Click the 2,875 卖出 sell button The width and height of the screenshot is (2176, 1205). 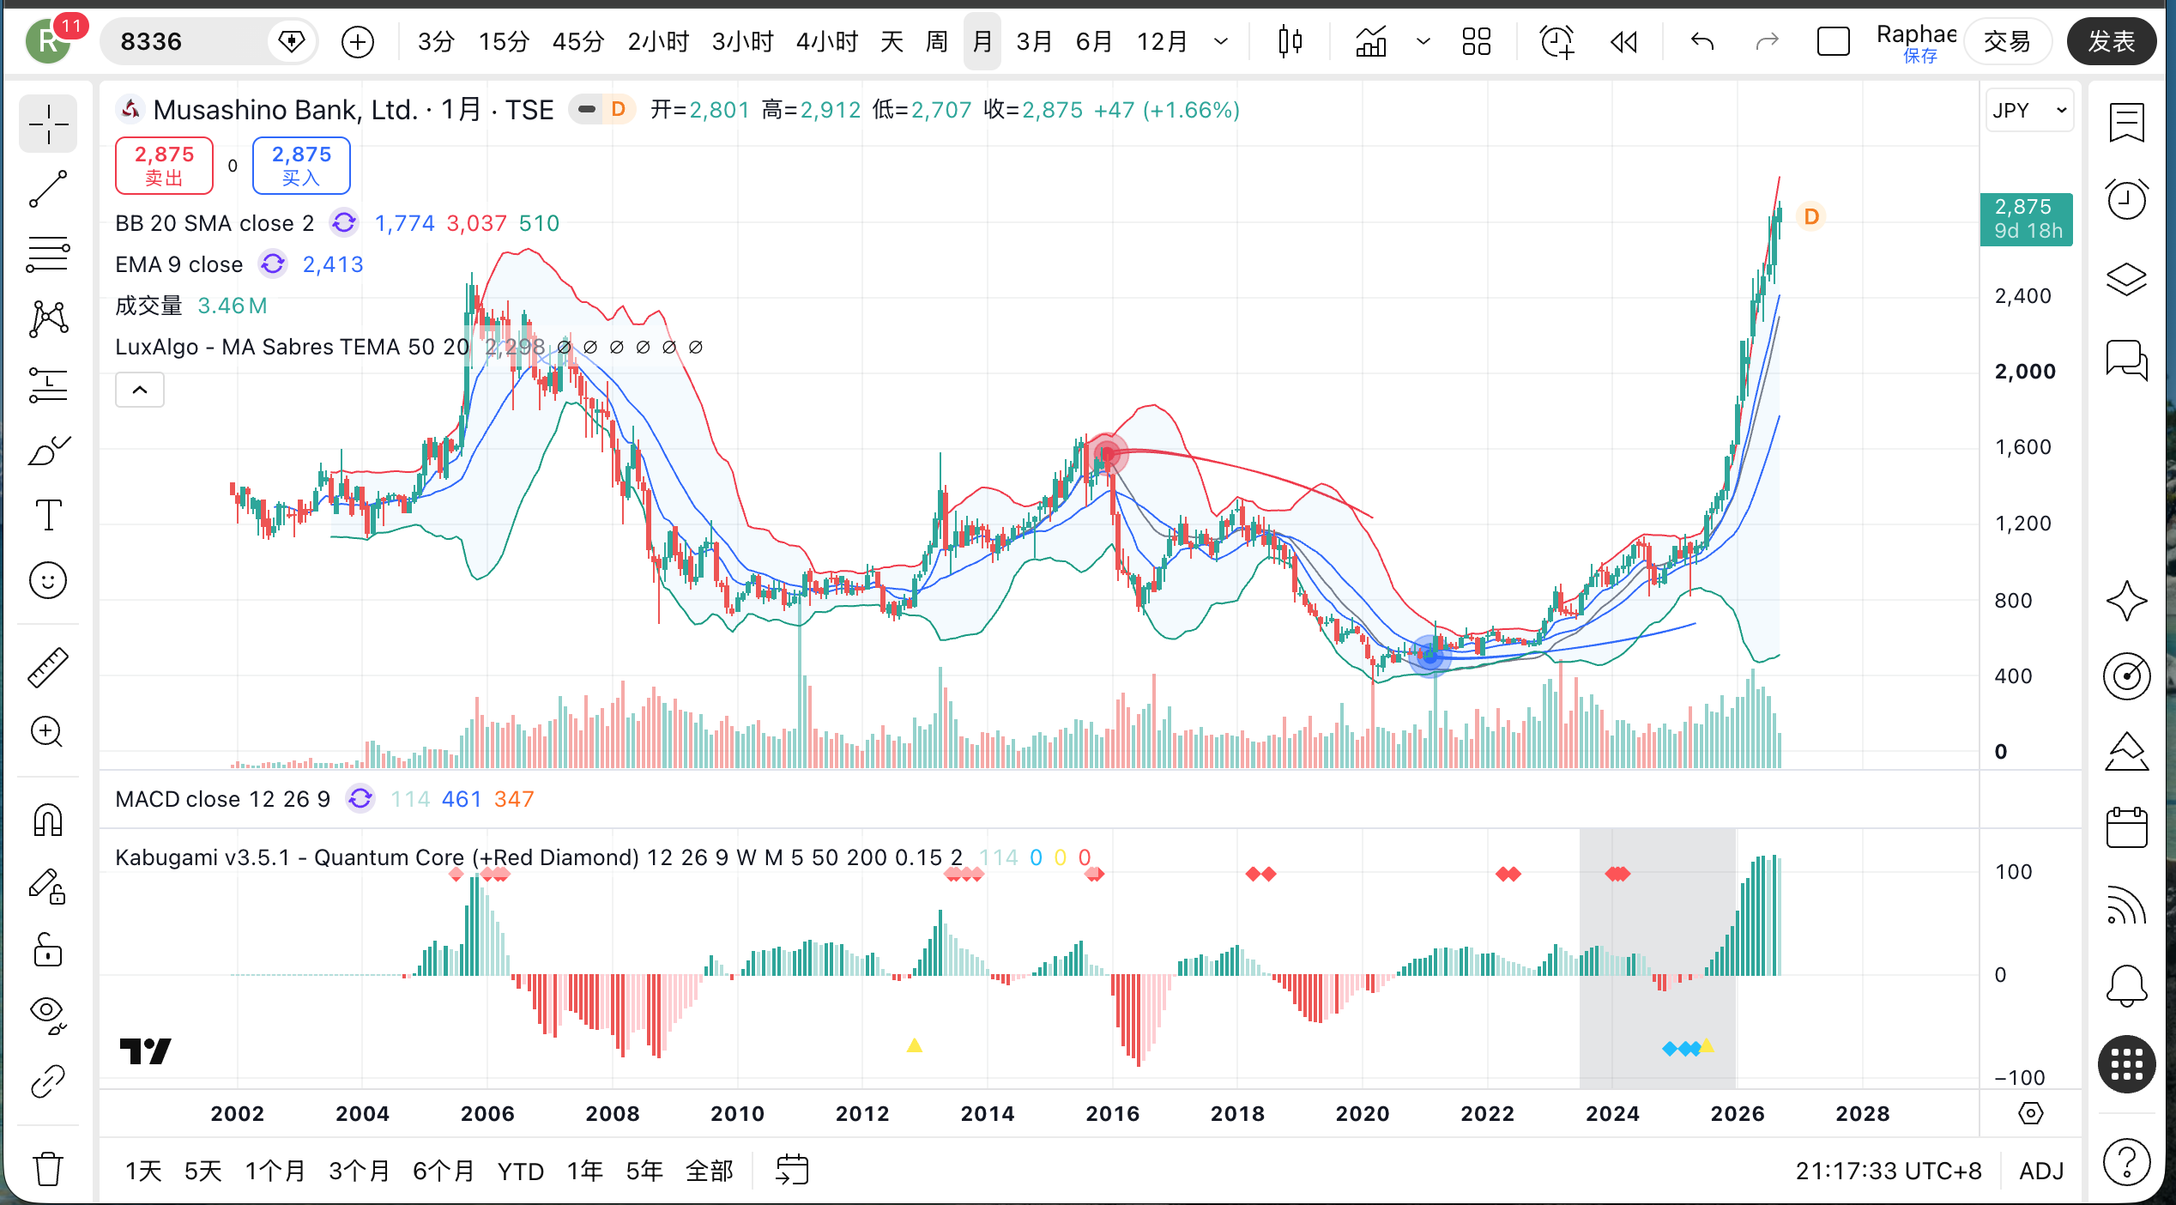[x=164, y=166]
